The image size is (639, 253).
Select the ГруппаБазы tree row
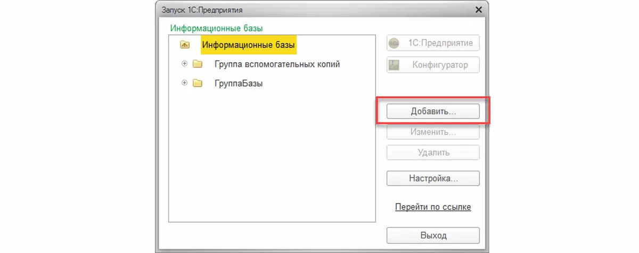pos(239,83)
